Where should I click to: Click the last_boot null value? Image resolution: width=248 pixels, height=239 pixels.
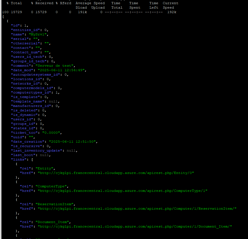[44, 155]
